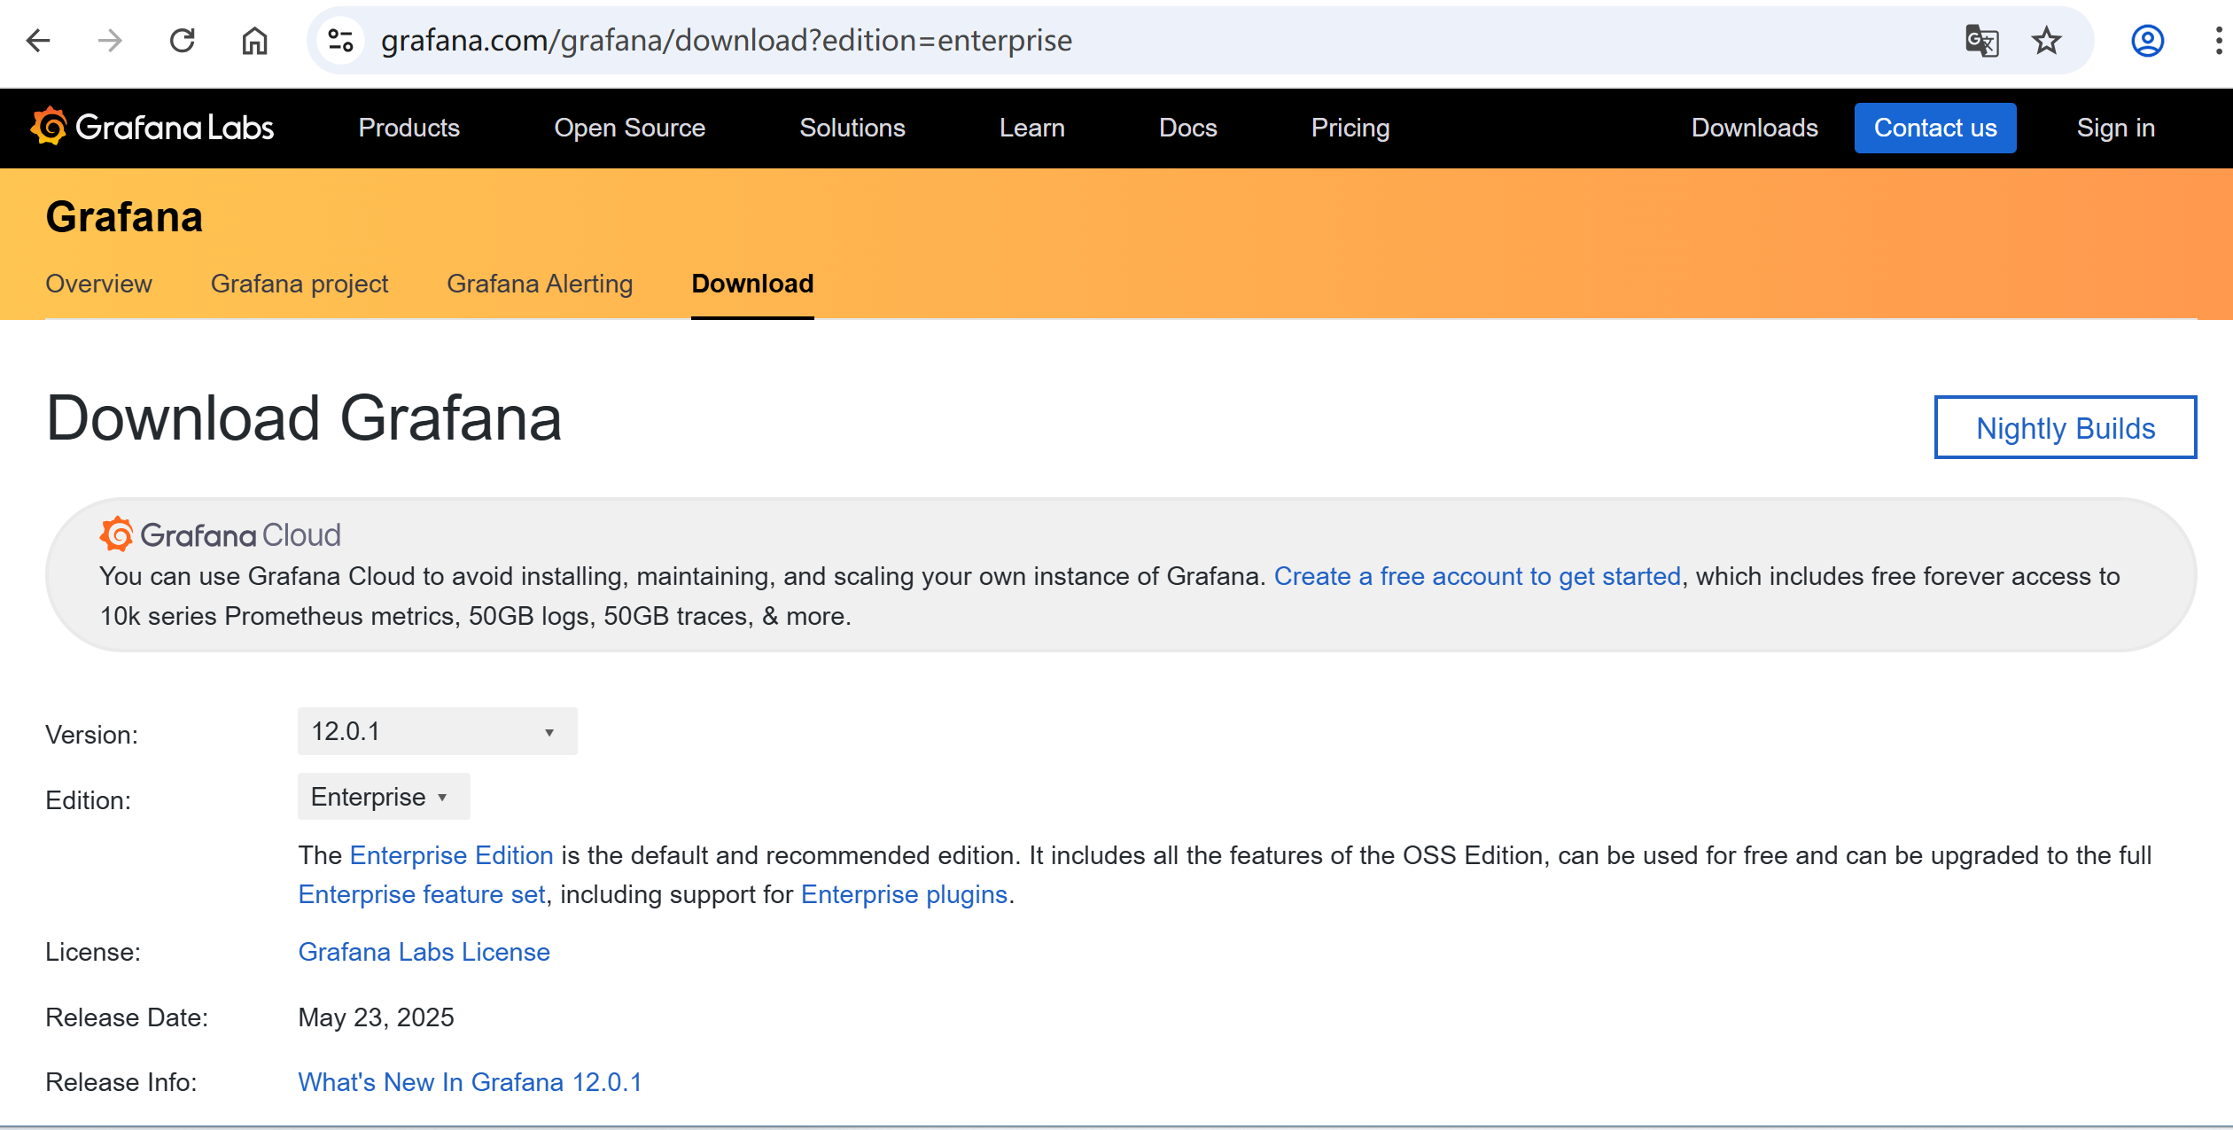The height and width of the screenshot is (1130, 2233).
Task: Open the browser home page icon
Action: coord(255,41)
